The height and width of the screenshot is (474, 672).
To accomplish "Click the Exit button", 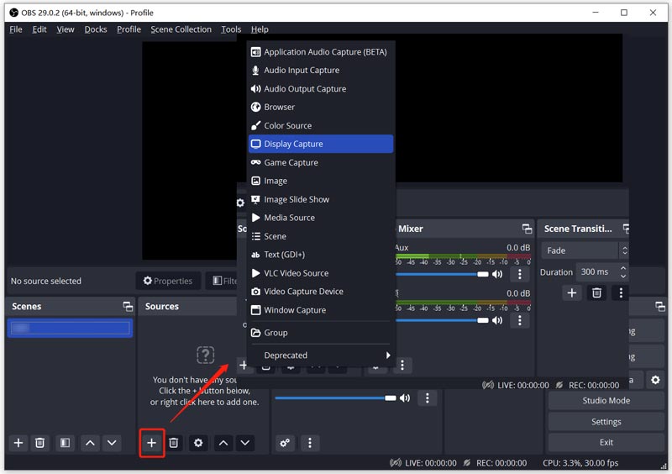I will click(606, 443).
